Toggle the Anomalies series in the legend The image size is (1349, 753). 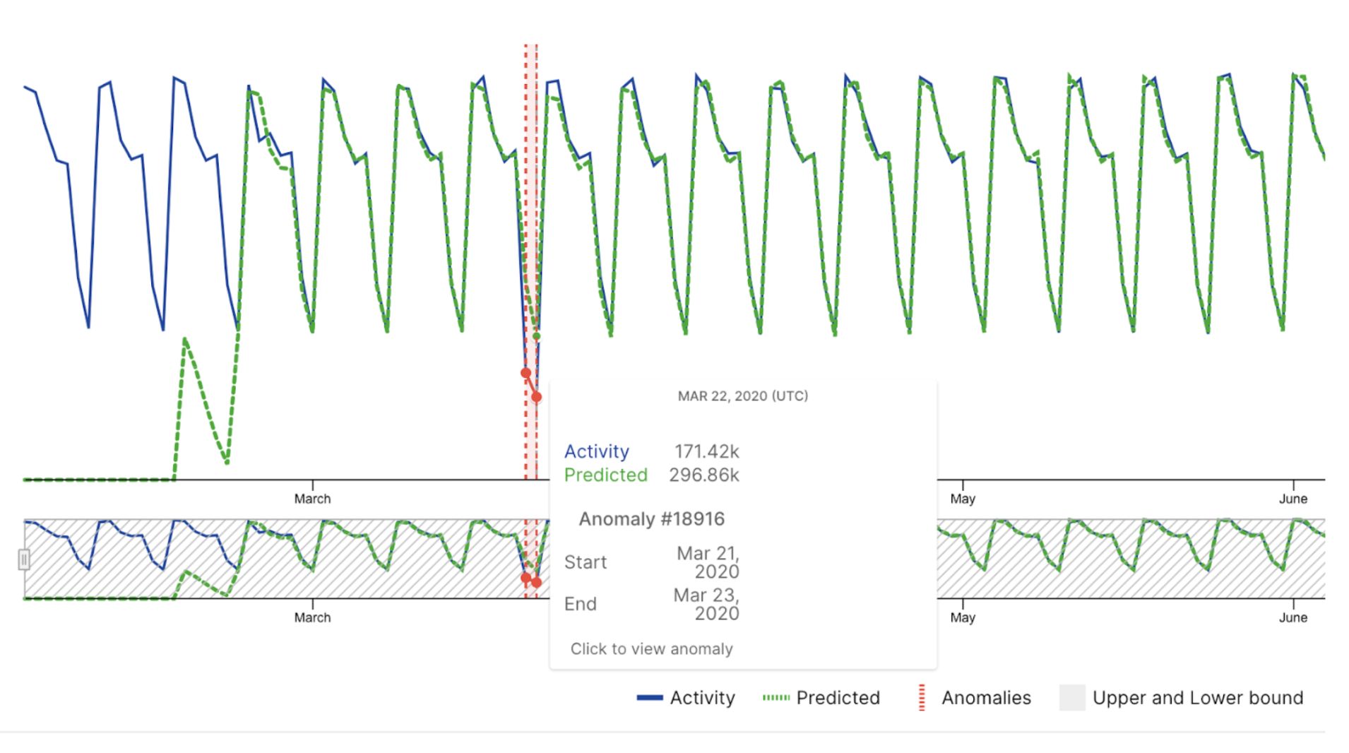(974, 698)
